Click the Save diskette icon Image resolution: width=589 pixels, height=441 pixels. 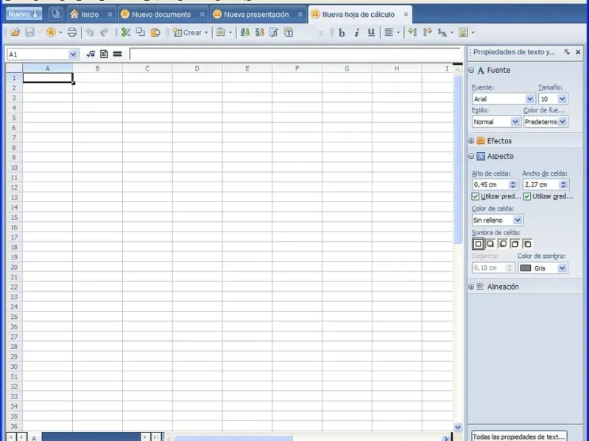(x=29, y=32)
